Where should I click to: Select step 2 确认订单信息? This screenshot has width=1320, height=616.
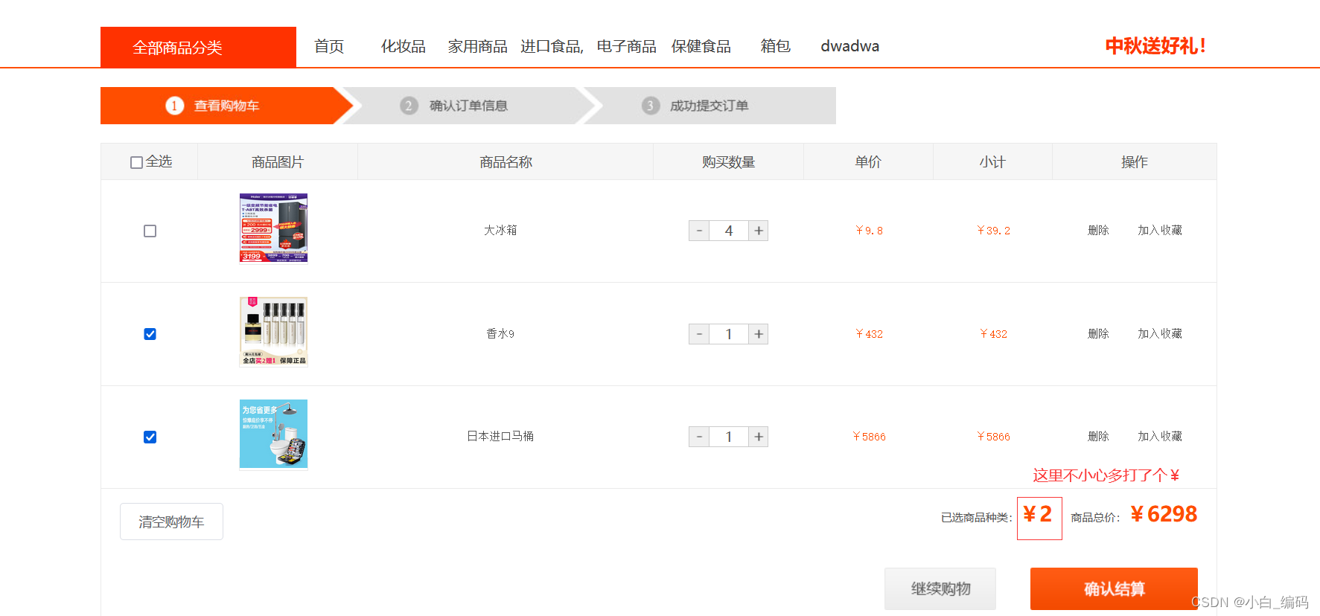pos(468,106)
